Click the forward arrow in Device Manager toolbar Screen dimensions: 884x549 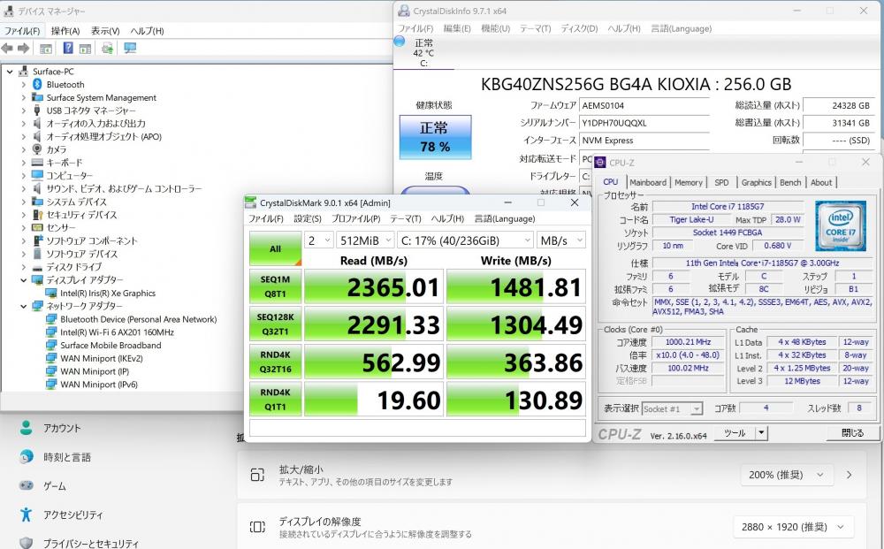click(x=23, y=49)
